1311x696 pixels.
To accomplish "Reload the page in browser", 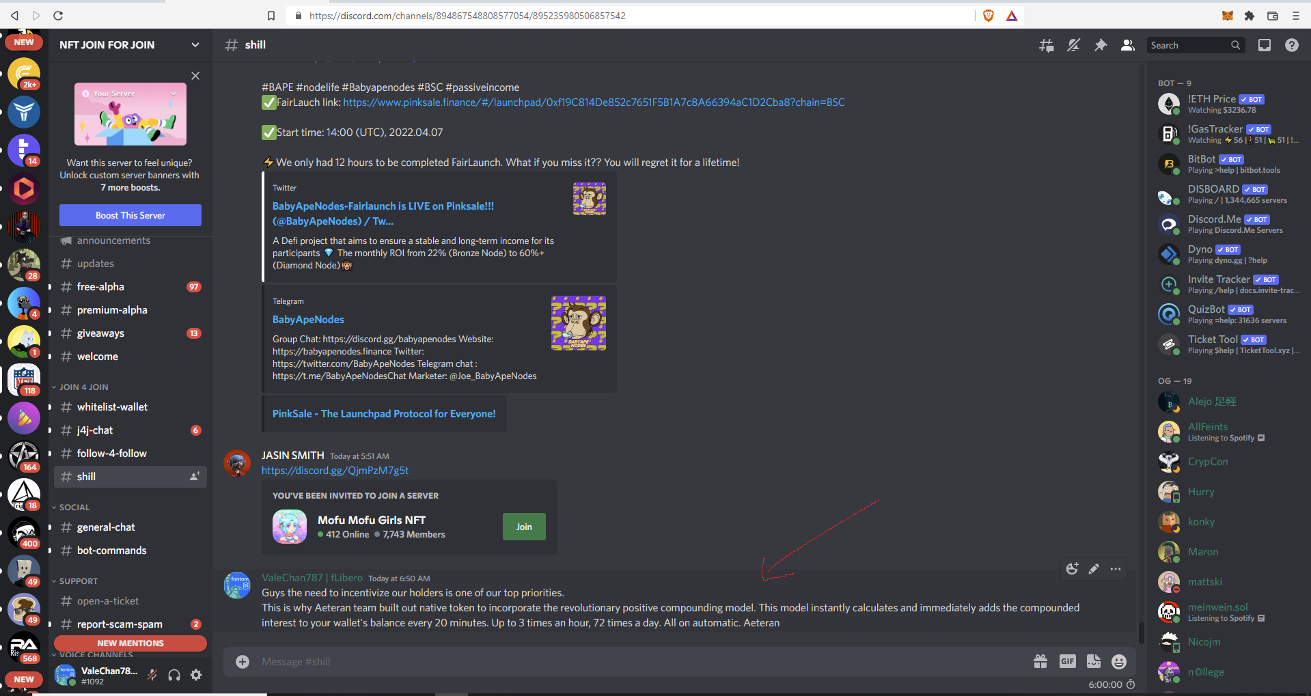I will click(58, 15).
